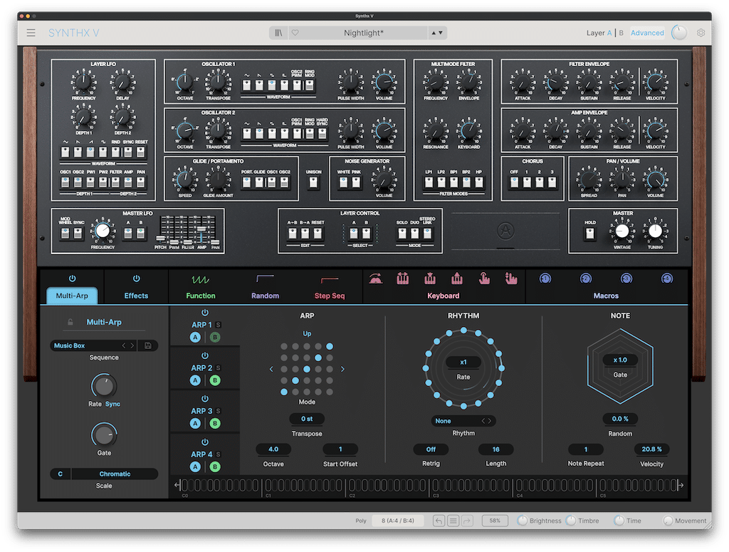Select the ARP 3 row
Viewport: 729px width, 552px height.
[205, 412]
